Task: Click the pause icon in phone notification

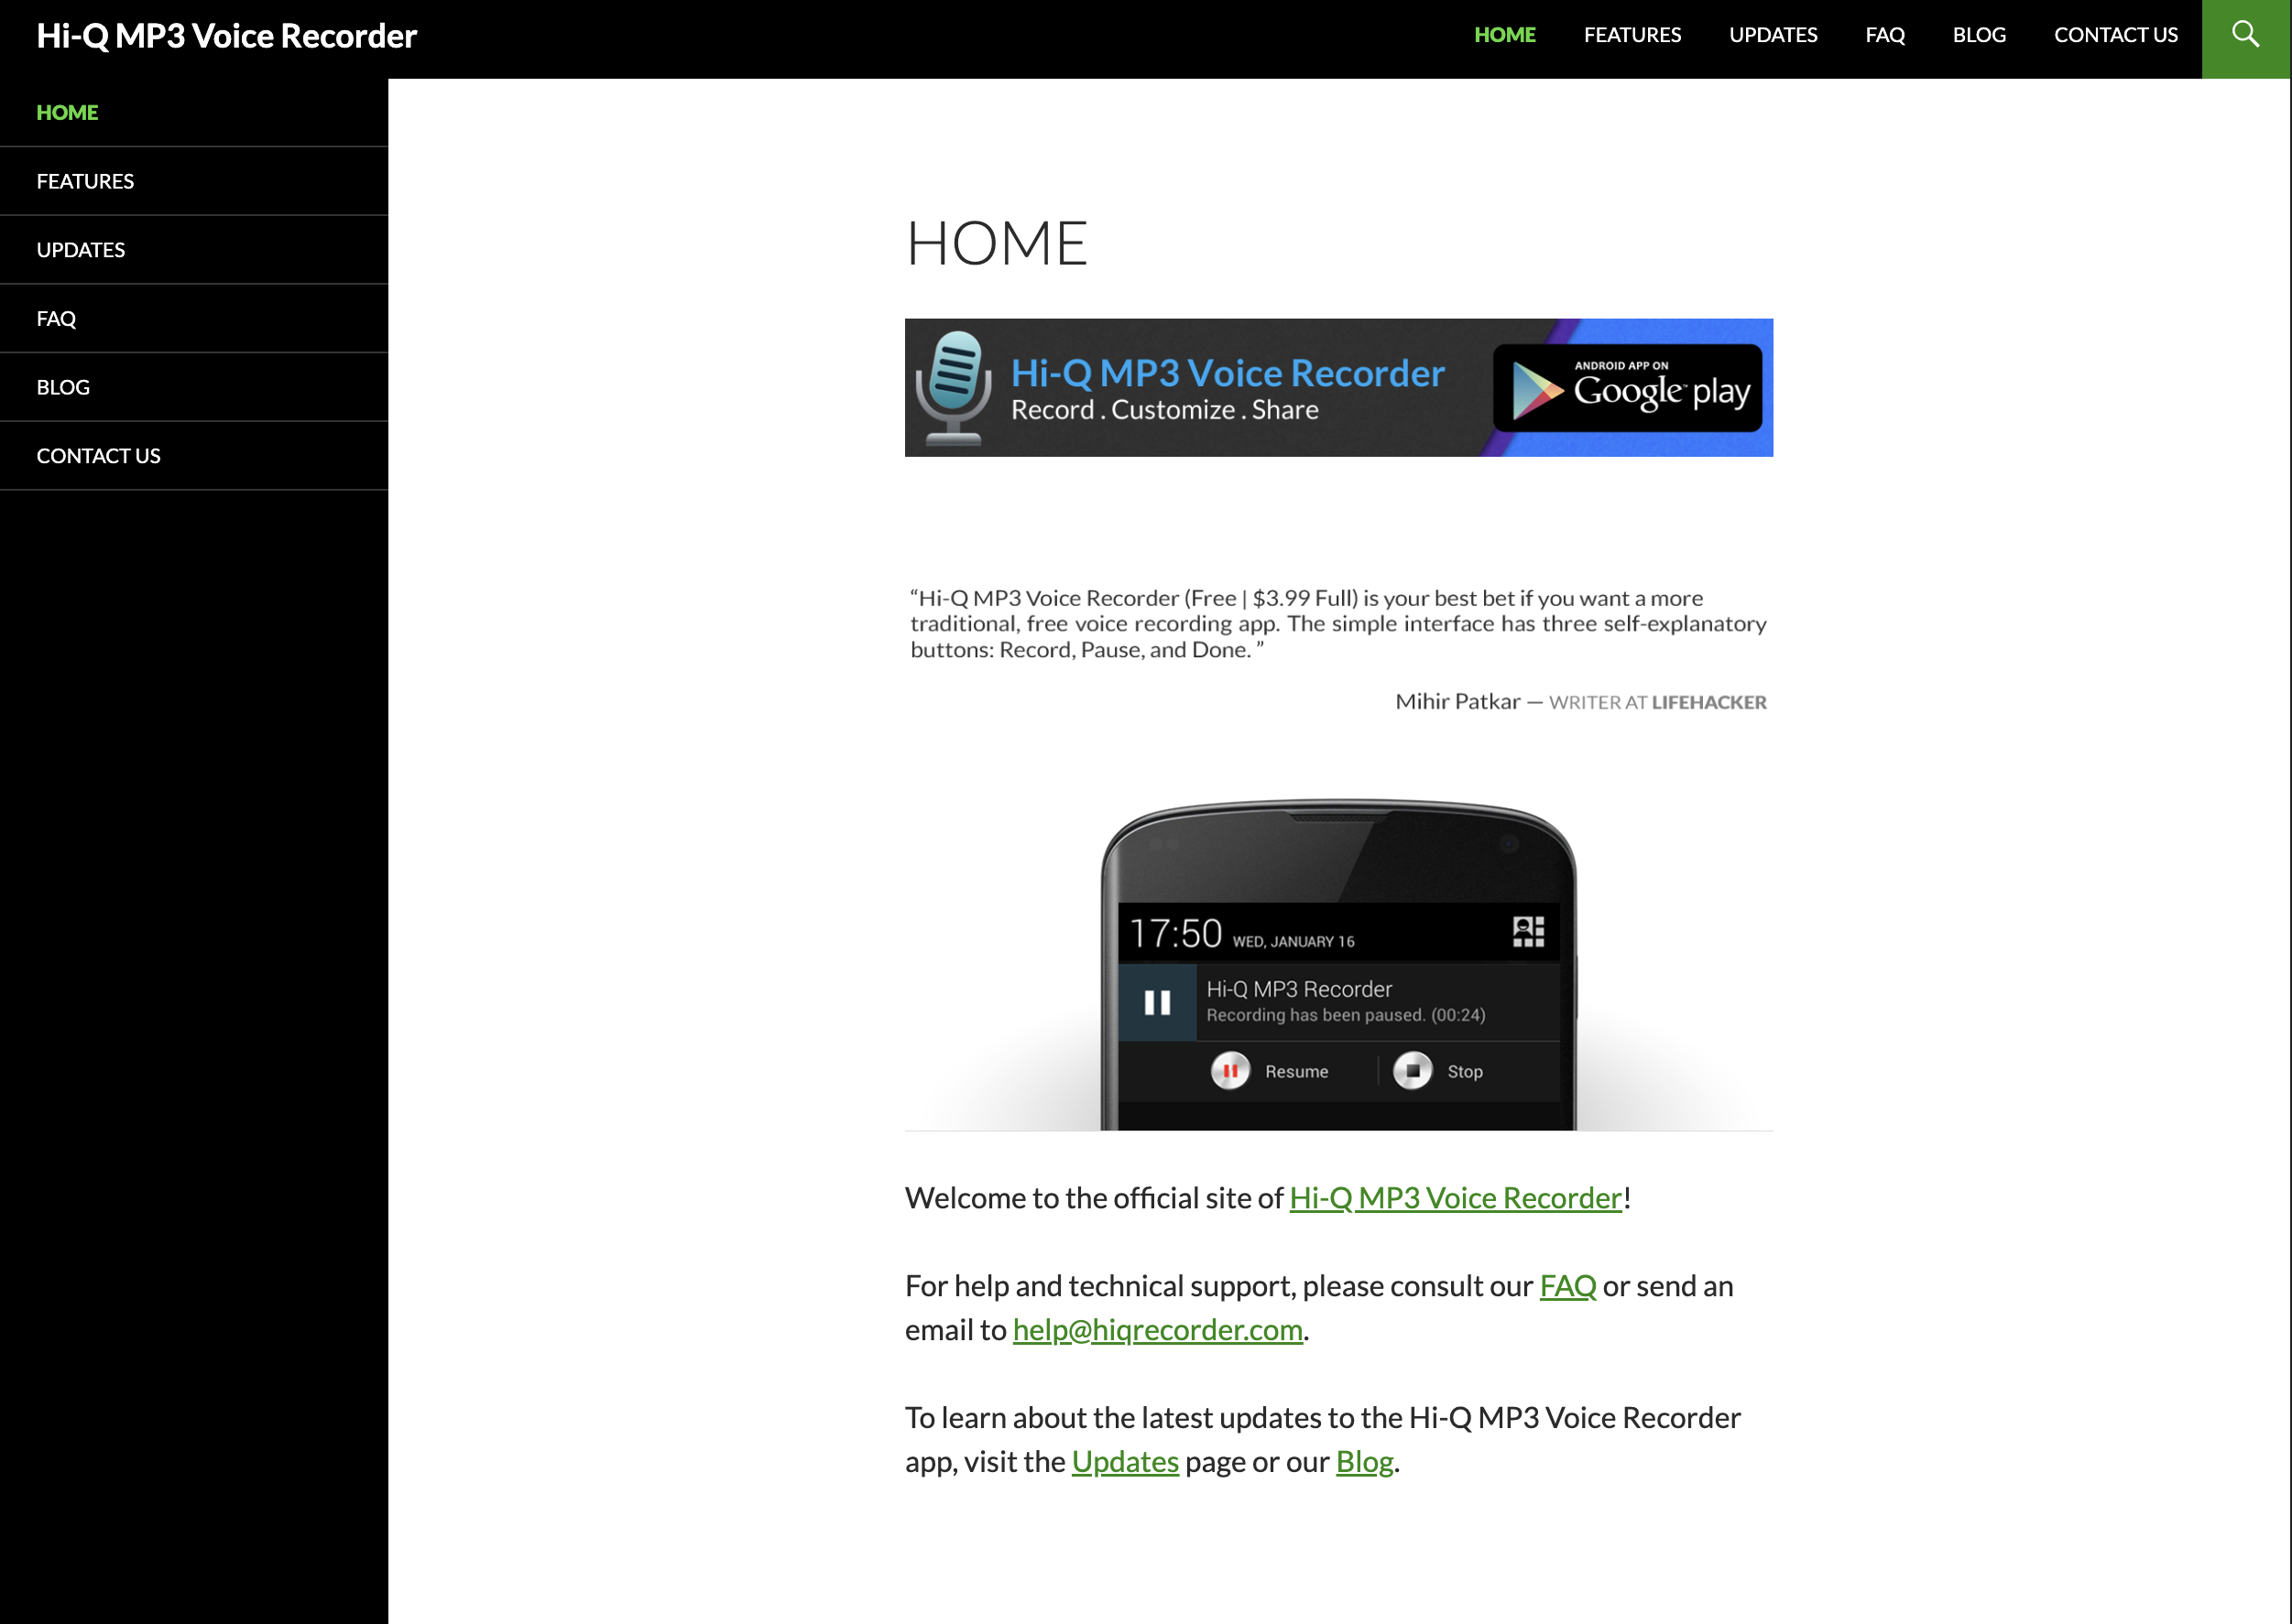Action: 1156,1002
